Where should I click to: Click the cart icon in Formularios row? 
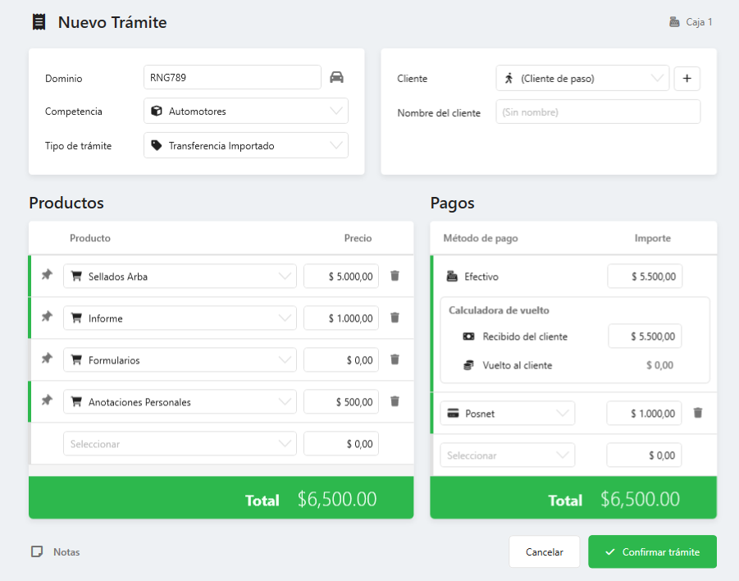pyautogui.click(x=76, y=359)
